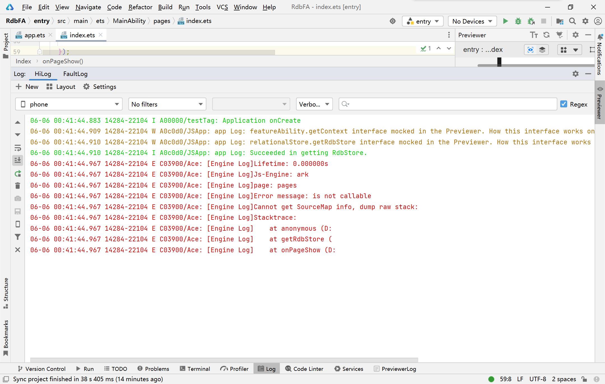Take a screenshot with camera icon
Screen dimensions: 605x384
(18, 198)
